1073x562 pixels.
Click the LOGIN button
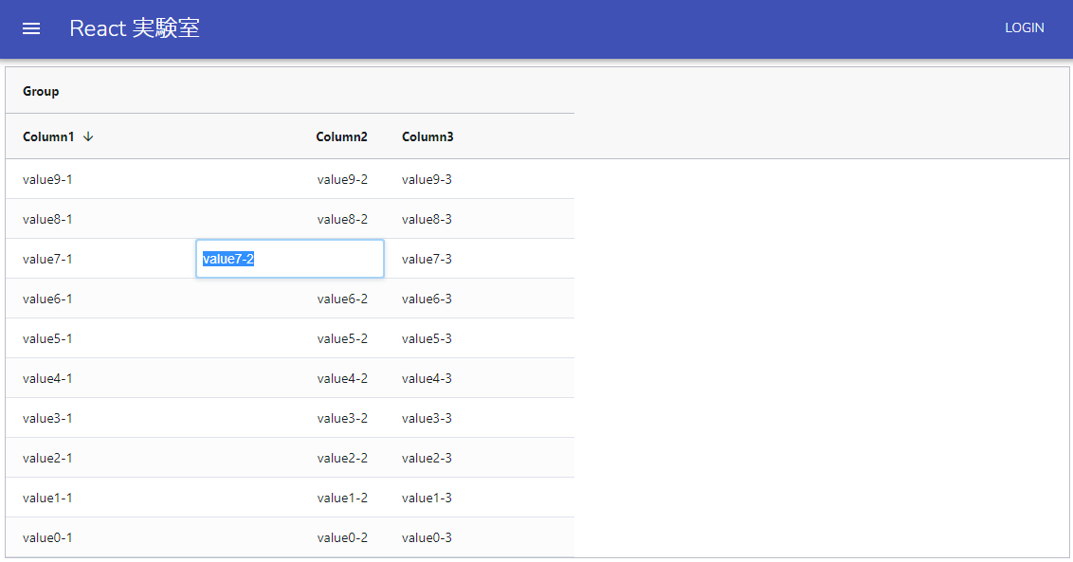(x=1024, y=27)
